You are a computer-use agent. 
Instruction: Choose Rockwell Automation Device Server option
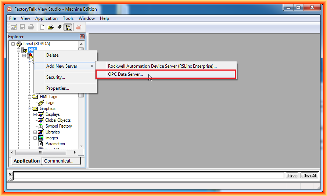tap(162, 66)
